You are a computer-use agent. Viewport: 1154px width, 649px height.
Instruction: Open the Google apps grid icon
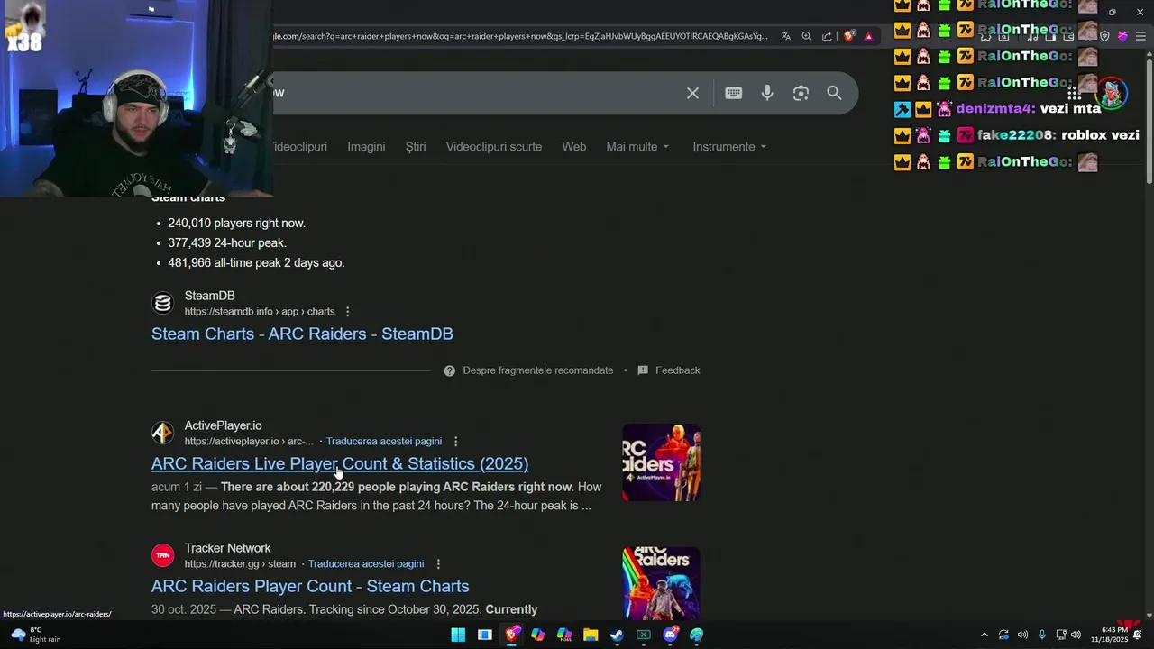(x=1074, y=94)
